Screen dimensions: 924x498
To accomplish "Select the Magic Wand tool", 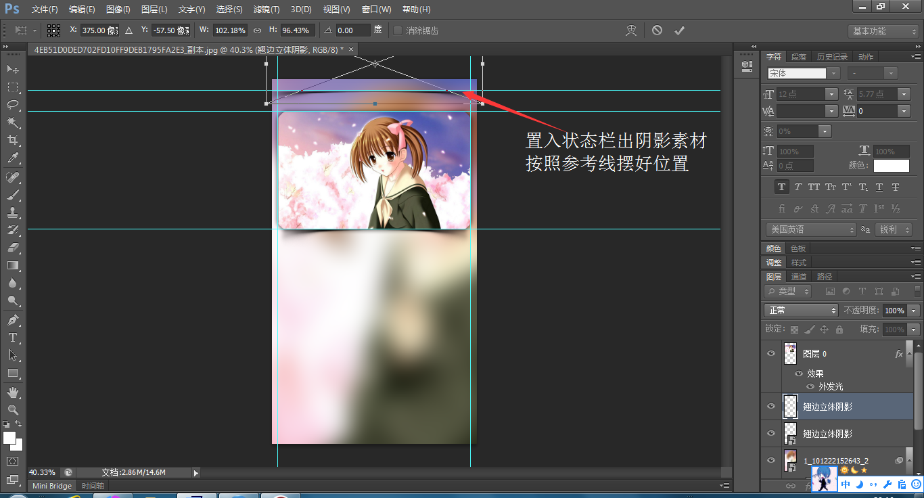I will pos(13,122).
